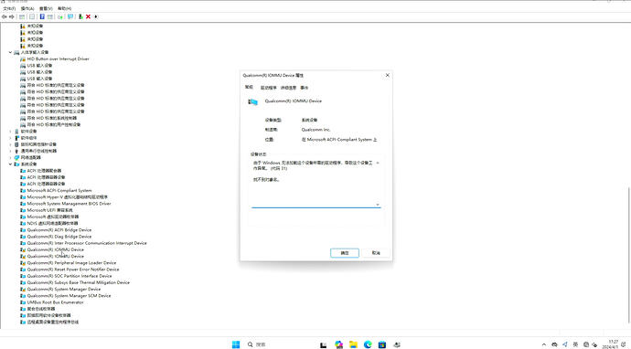
Task: Click the 取消 button in the dialog
Action: 376,253
